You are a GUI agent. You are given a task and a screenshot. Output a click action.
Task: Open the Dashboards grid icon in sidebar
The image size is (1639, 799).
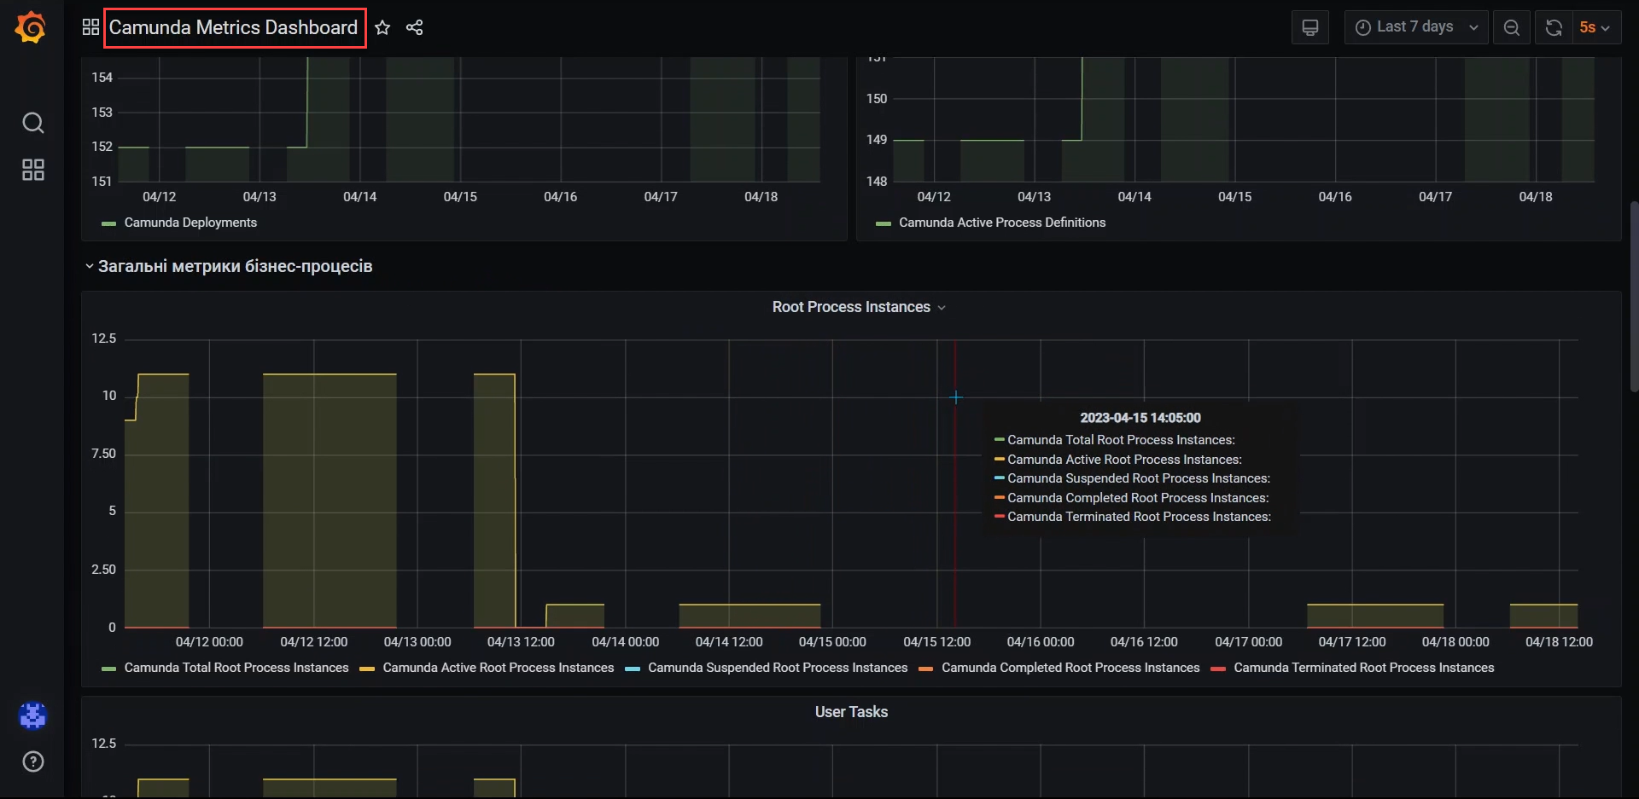32,170
